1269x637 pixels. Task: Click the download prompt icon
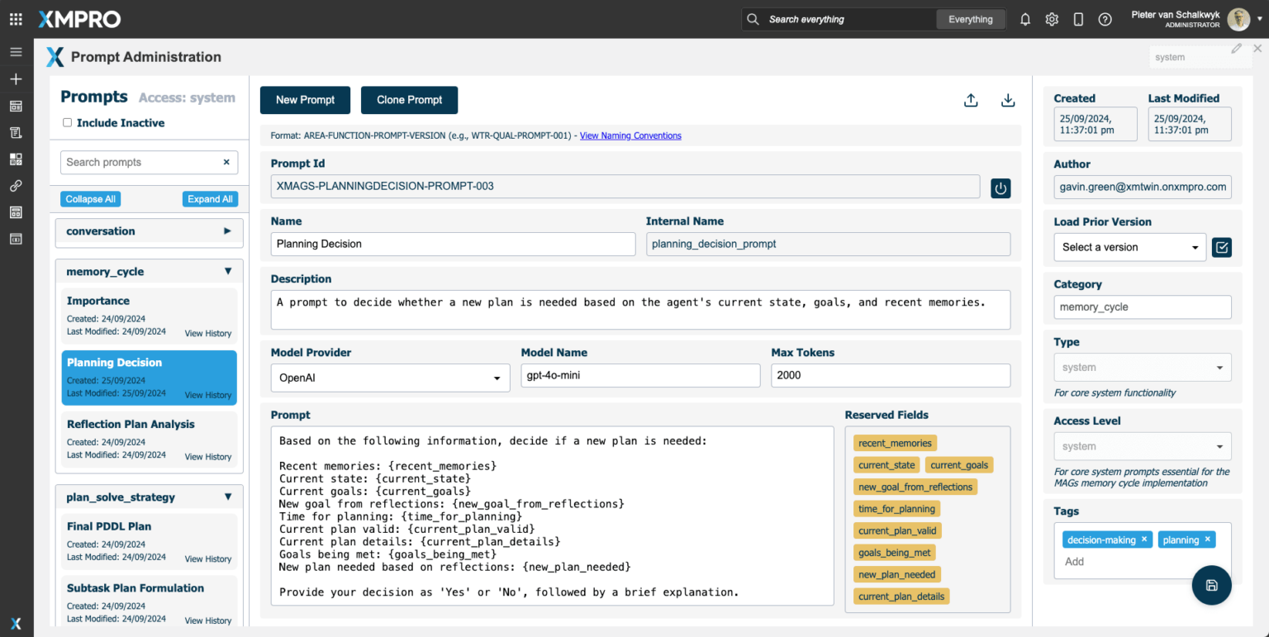pos(1008,100)
